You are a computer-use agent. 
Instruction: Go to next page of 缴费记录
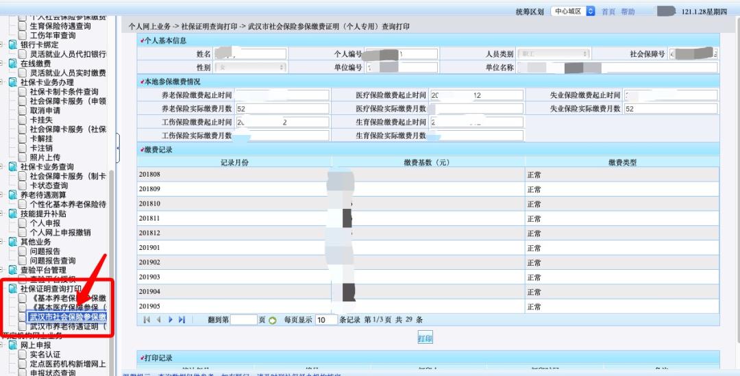[x=171, y=320]
